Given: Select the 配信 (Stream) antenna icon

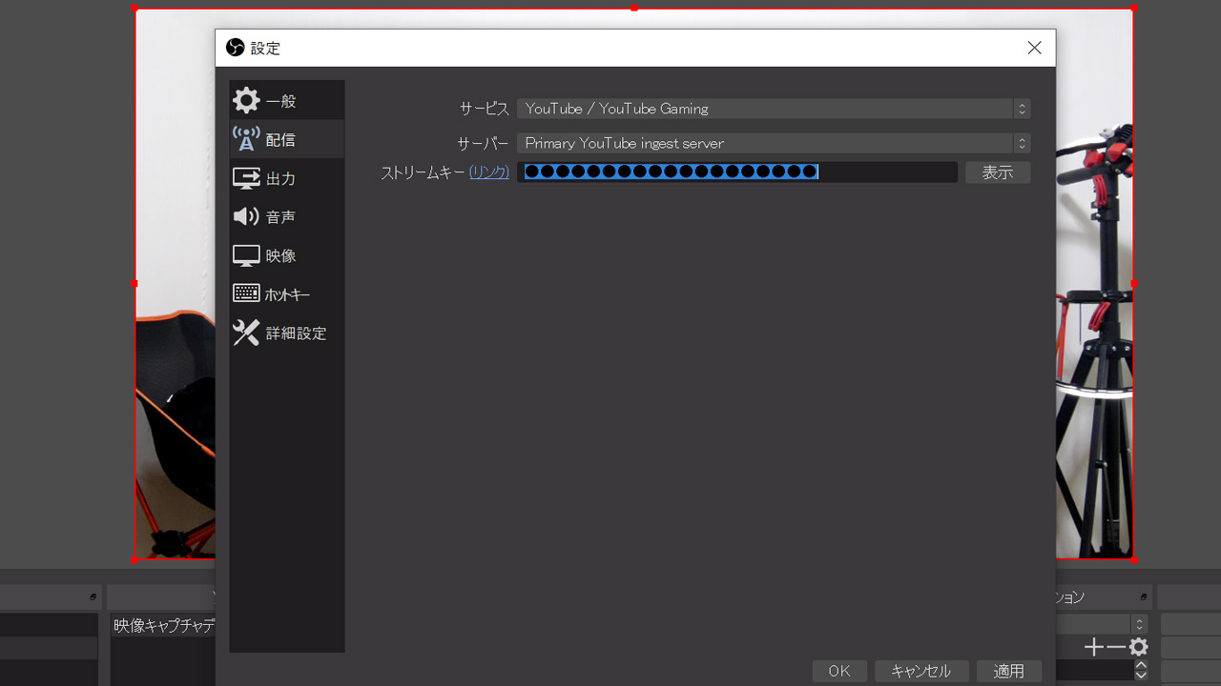Looking at the screenshot, I should [x=246, y=140].
